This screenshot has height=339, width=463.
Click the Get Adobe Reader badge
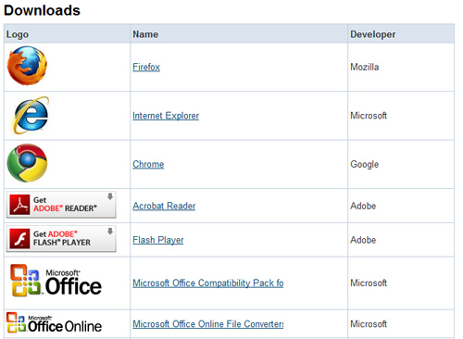pos(61,205)
